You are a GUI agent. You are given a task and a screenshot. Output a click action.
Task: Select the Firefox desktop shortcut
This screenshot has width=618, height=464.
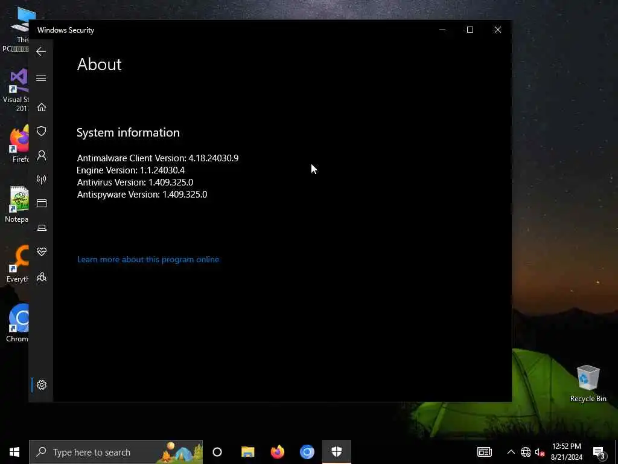click(x=20, y=144)
